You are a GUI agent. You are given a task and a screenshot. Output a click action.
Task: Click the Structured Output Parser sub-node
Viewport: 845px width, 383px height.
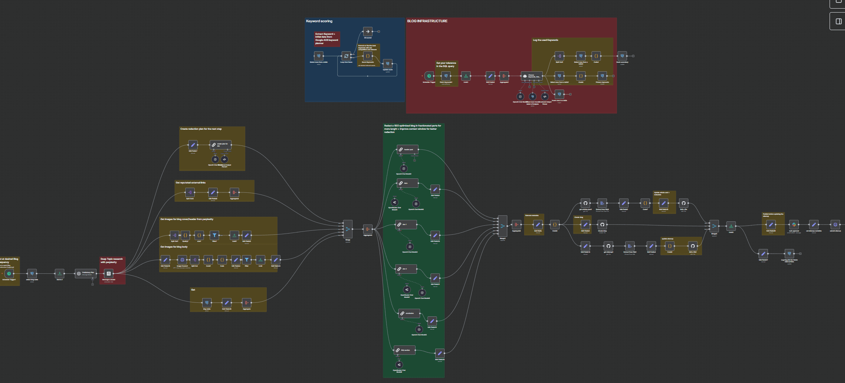tap(545, 96)
